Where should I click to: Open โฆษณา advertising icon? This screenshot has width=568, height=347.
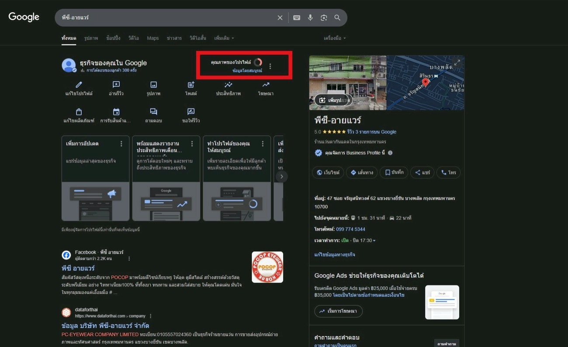tap(266, 85)
